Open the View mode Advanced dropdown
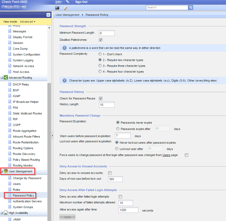The height and width of the screenshot is (221, 226). point(28,22)
